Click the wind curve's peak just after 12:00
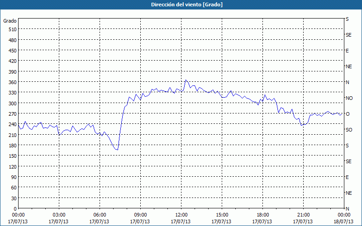Screen dimensions: 362x226 186,80
